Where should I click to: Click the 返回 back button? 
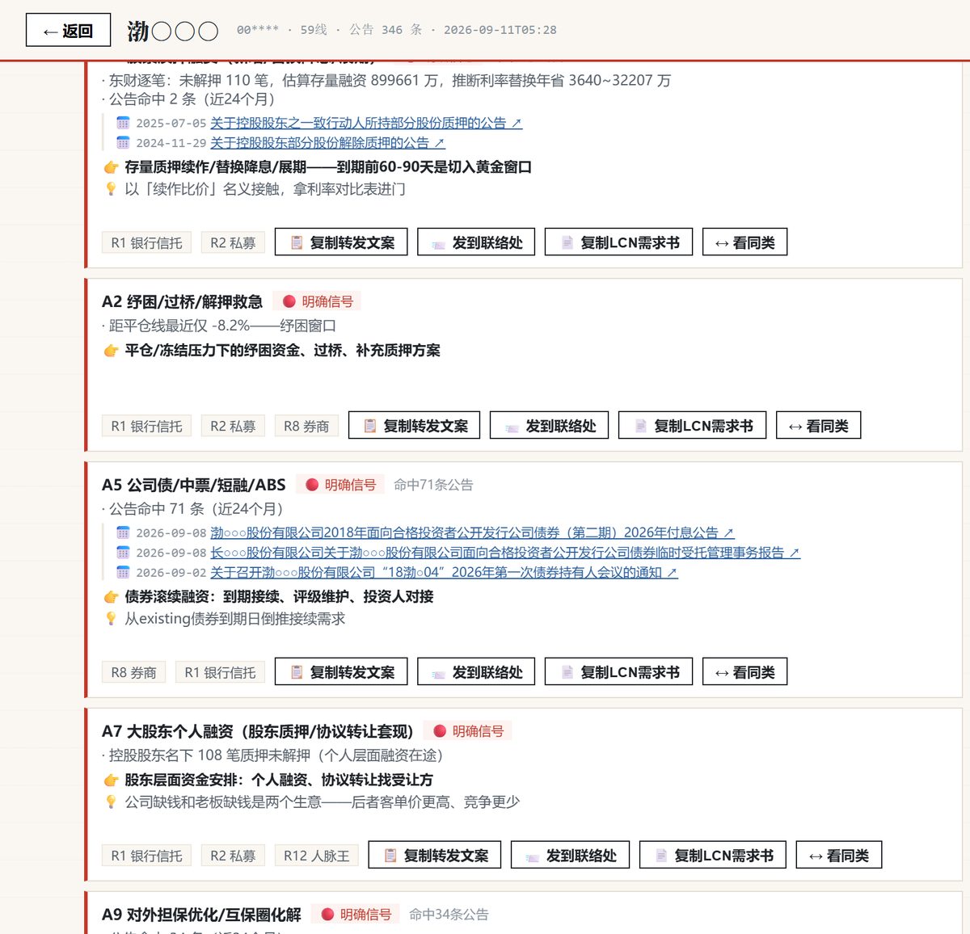pos(68,31)
